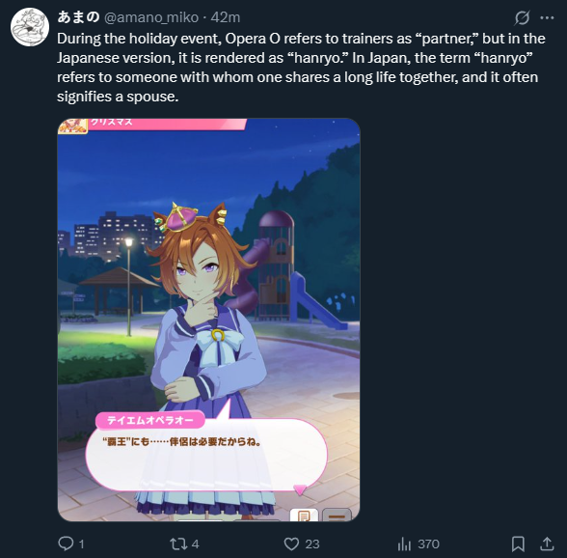Viewport: 567px width, 558px height.
Task: Click the クリスマス pink banner in the image
Action: 167,124
